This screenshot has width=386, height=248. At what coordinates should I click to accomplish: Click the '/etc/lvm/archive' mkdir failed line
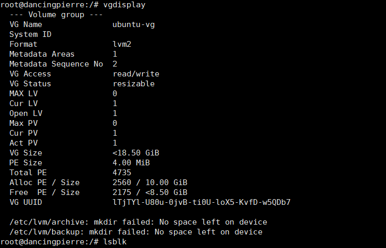click(x=138, y=222)
